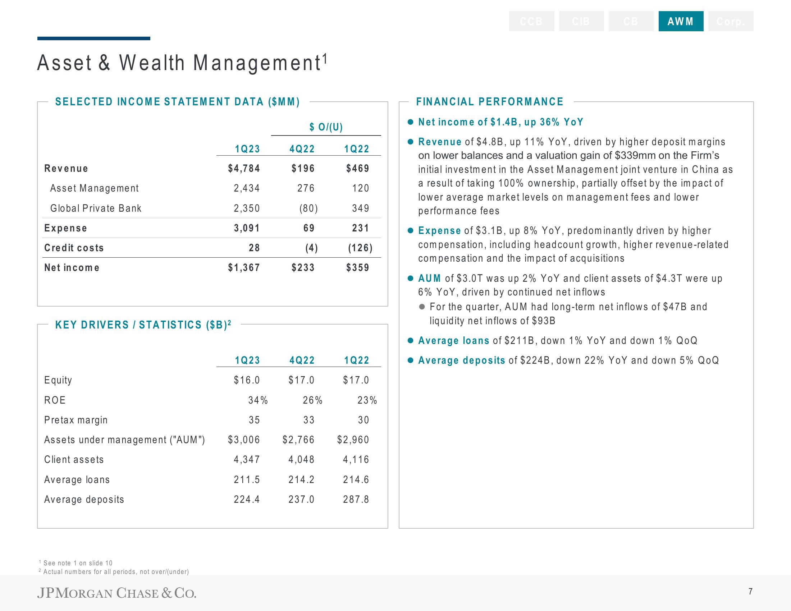Click the JPMorgan Chase & Co. logo
791x611 pixels.
point(116,593)
